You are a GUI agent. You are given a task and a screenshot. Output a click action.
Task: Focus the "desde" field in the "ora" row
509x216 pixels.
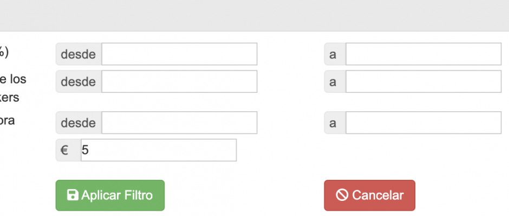pyautogui.click(x=180, y=123)
